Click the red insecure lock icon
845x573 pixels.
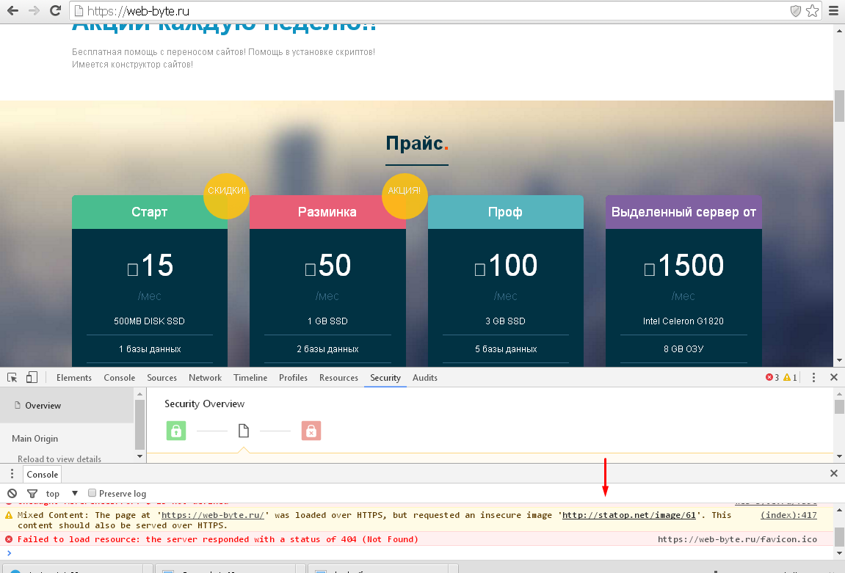tap(311, 431)
